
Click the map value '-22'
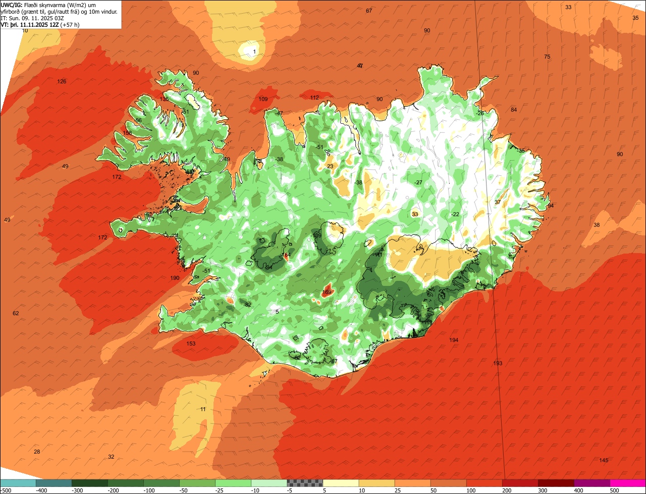tap(455, 215)
